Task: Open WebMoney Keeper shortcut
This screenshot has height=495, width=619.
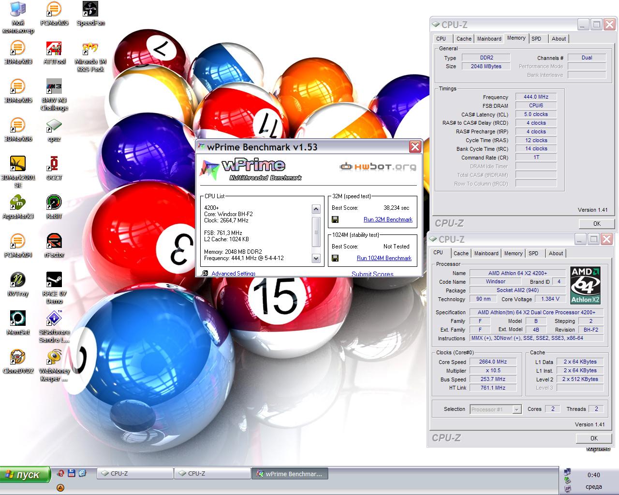Action: click(x=54, y=365)
